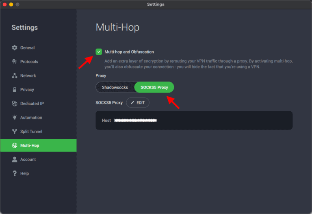The height and width of the screenshot is (214, 312).
Task: Click the Automation lightbulb icon
Action: pyautogui.click(x=15, y=118)
